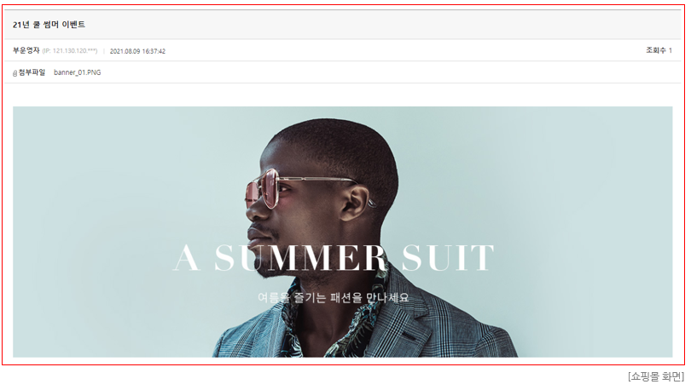Viewport: 691px width, 390px height.
Task: Select the post title 21년 쿨 썸머 이벤트
Action: coord(49,25)
